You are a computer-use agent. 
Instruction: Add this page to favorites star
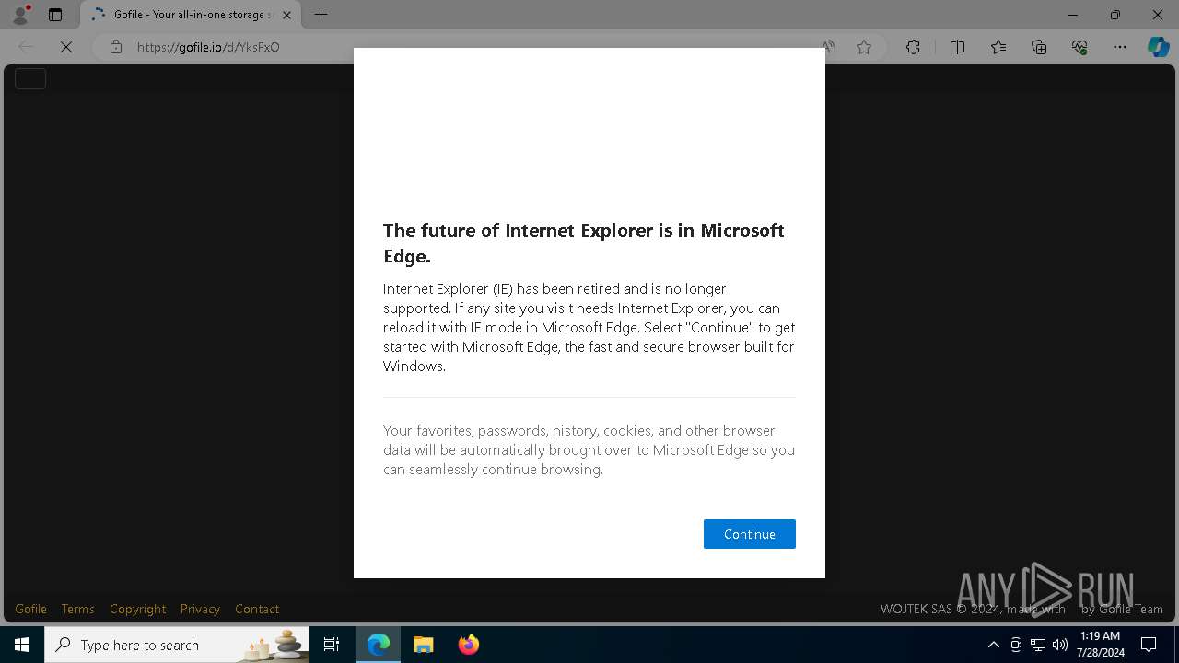coord(864,47)
